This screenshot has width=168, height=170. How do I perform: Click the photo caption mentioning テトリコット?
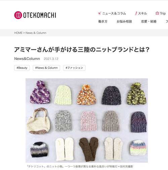click(x=80, y=166)
